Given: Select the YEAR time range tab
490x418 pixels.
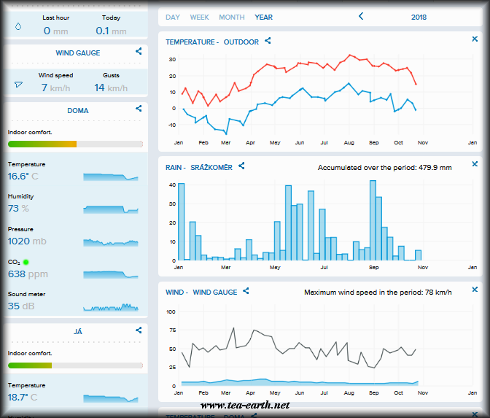Looking at the screenshot, I should (264, 17).
